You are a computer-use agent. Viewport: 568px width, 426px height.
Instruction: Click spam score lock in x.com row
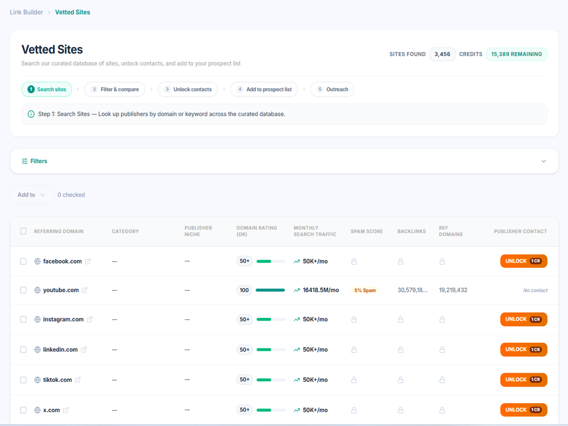pos(354,410)
